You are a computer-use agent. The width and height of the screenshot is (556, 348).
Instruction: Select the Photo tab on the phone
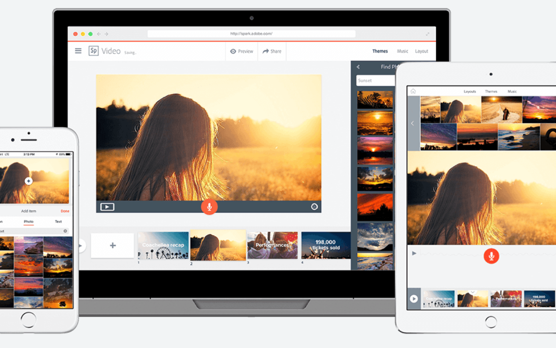pos(28,221)
